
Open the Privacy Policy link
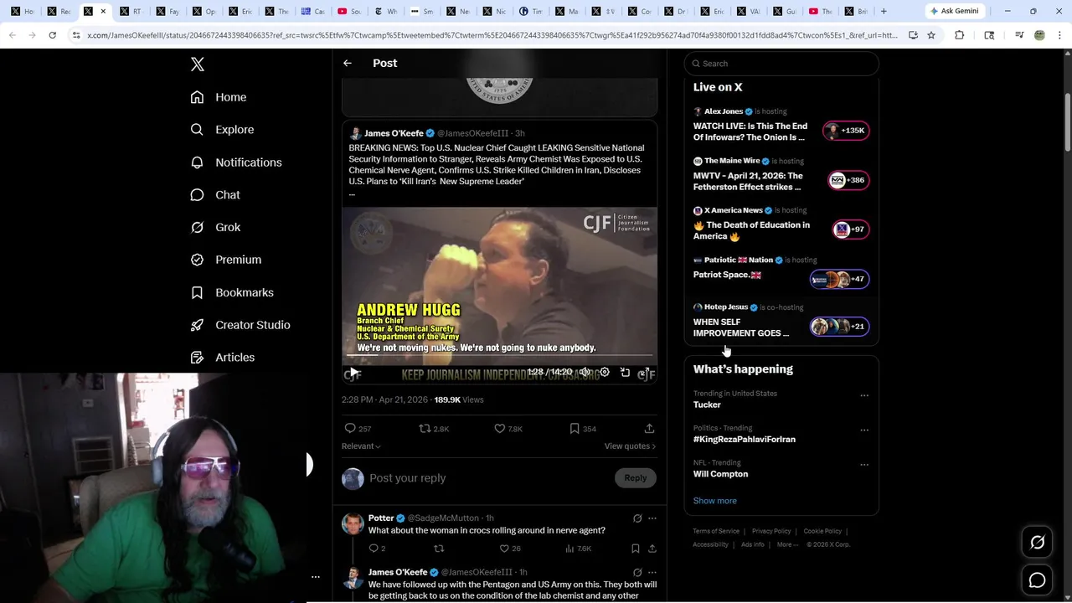(x=771, y=531)
